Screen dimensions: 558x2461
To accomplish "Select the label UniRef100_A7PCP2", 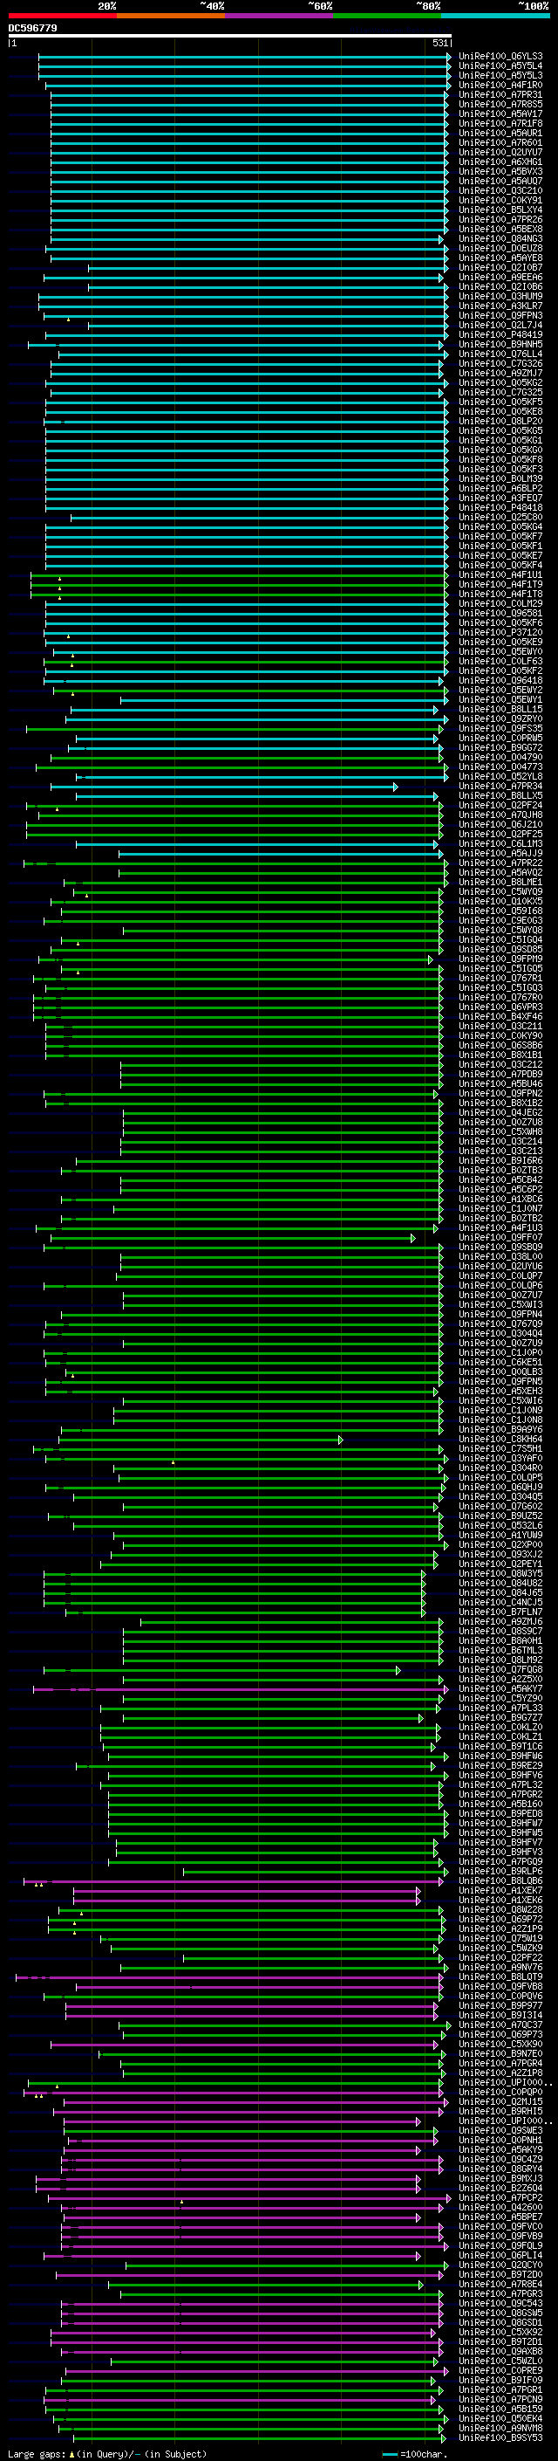I will click(500, 2198).
